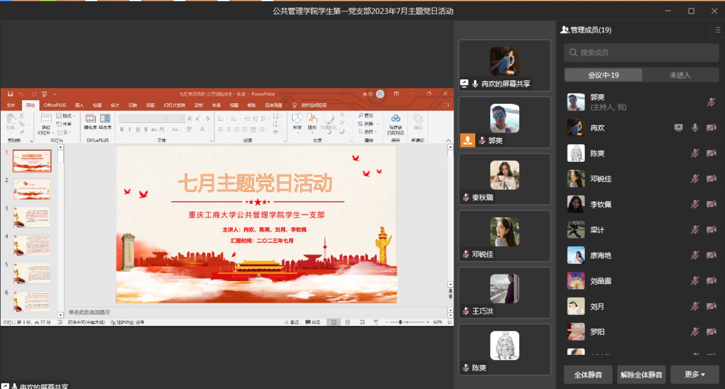This screenshot has width=725, height=389.
Task: Click the 管理成员 people icon in panel header
Action: coord(565,30)
